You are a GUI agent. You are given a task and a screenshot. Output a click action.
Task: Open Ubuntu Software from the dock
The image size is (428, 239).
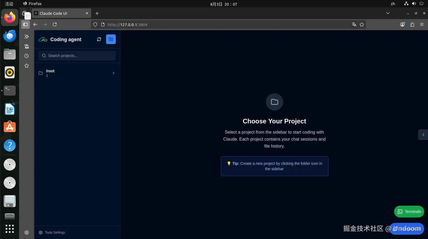(x=10, y=127)
